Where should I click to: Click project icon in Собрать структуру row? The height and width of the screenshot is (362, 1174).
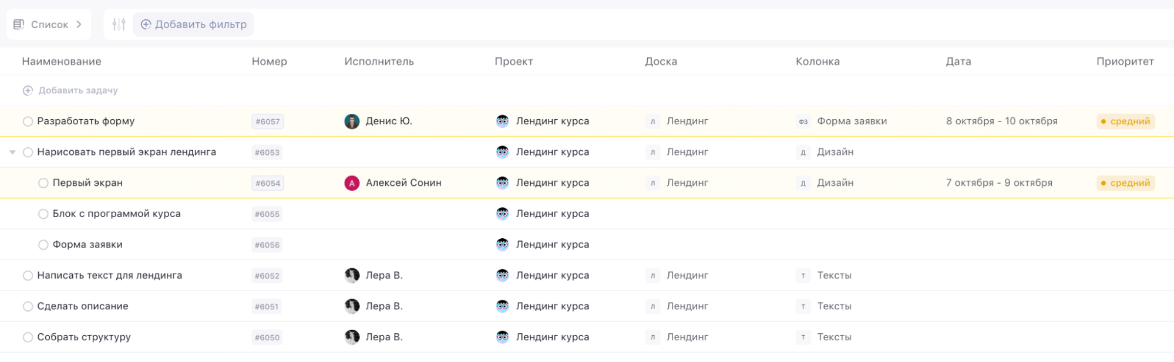click(x=502, y=337)
